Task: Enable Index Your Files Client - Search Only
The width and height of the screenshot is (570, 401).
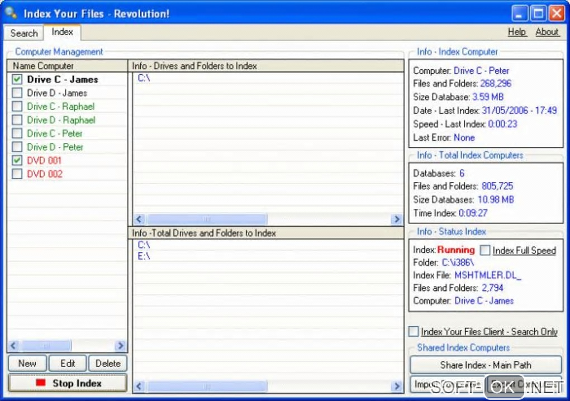Action: click(414, 331)
